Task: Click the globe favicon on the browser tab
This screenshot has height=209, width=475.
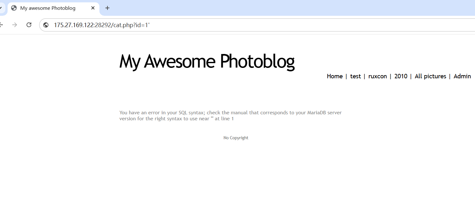Action: (x=14, y=8)
